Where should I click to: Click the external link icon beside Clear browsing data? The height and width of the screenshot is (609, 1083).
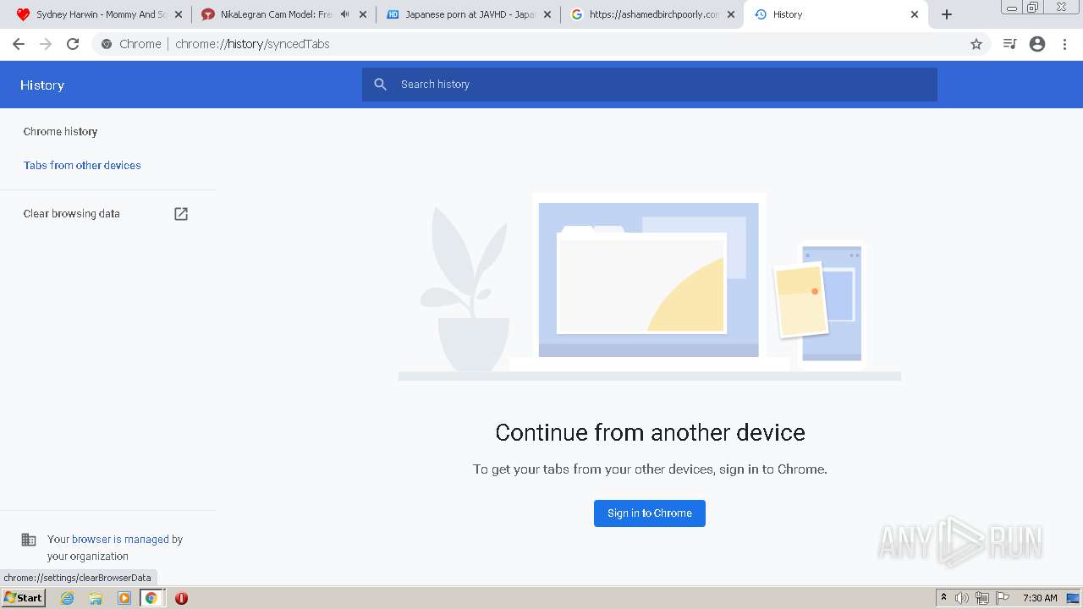[x=181, y=214]
